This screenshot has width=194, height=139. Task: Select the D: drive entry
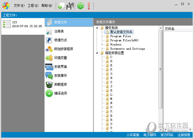coord(111,61)
